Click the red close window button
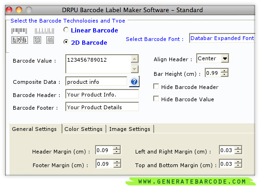Screen dimensions: 260x186 [x=9, y=10]
